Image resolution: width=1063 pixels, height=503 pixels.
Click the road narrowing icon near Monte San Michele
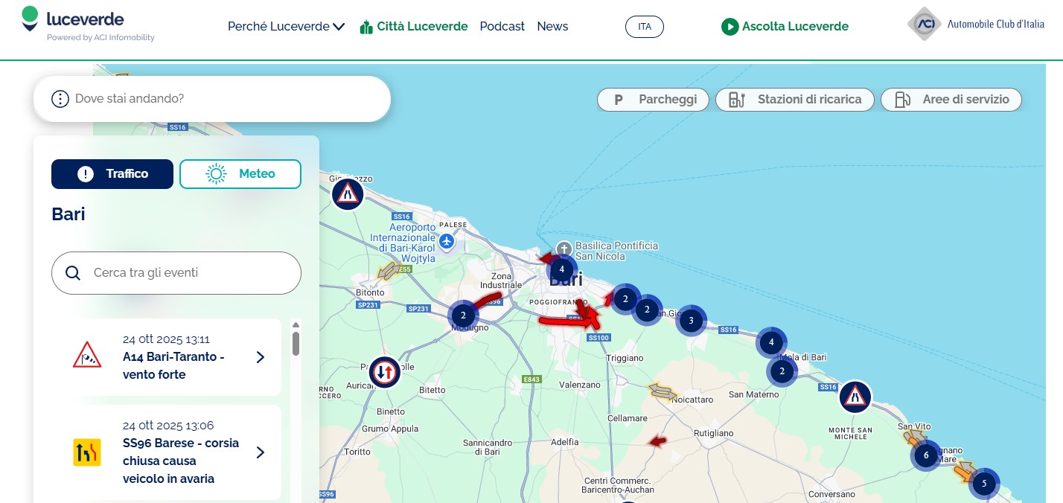855,397
